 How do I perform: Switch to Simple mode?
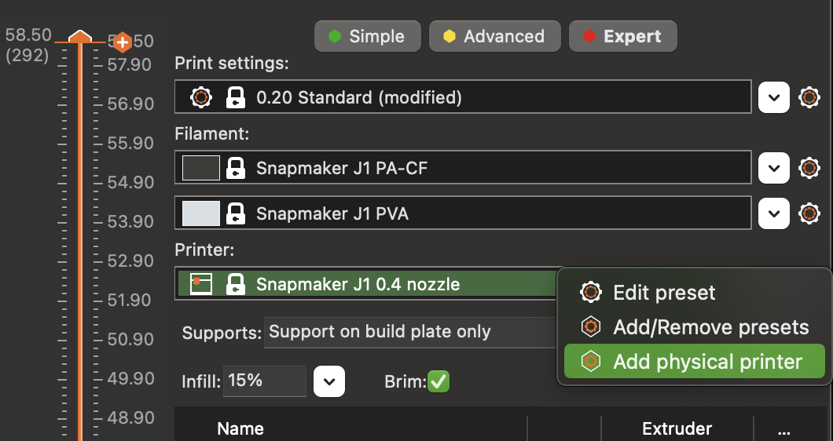[368, 36]
